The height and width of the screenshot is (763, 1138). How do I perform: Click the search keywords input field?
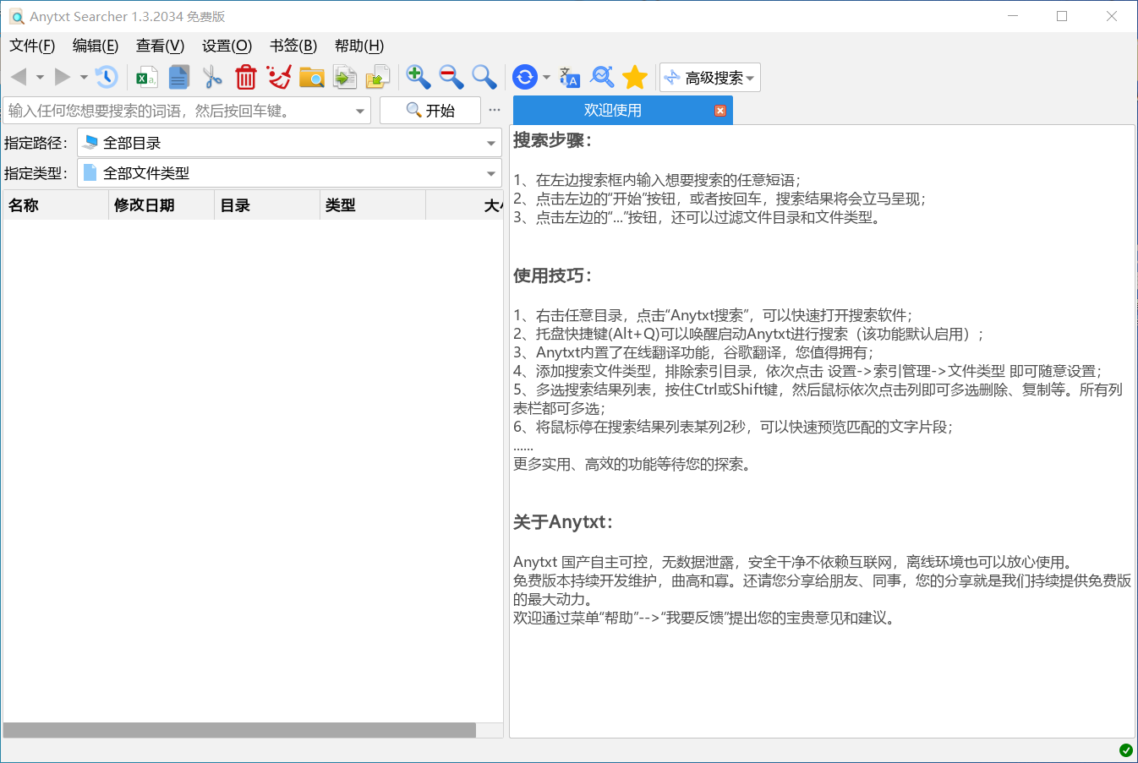[x=178, y=111]
